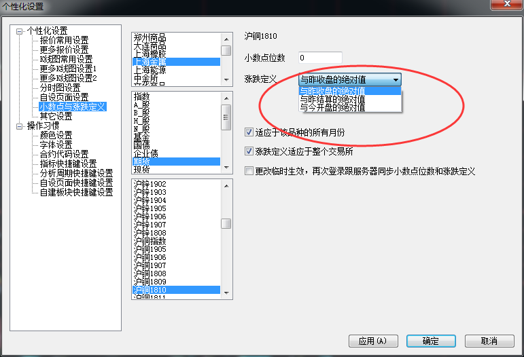The height and width of the screenshot is (357, 524).
Task: Open the 涨跌定义 dropdown arrow
Action: [396, 79]
